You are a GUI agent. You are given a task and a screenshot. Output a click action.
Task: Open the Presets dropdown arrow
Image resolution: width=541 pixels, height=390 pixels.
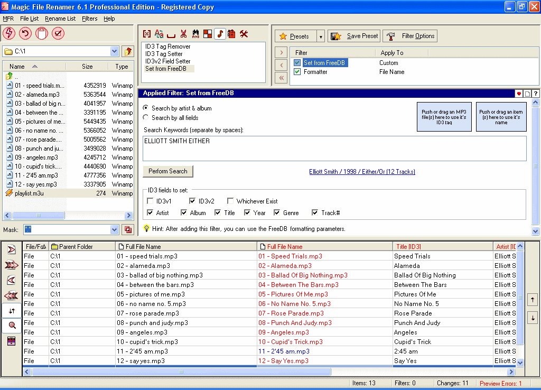point(321,36)
